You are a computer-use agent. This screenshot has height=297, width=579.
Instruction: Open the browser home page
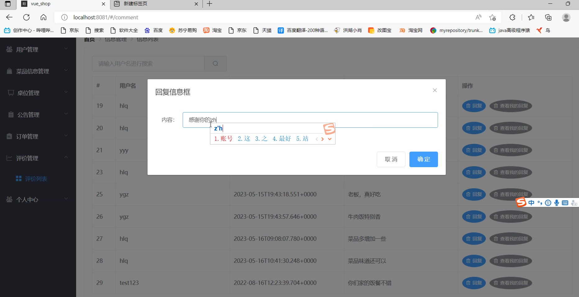tap(43, 17)
